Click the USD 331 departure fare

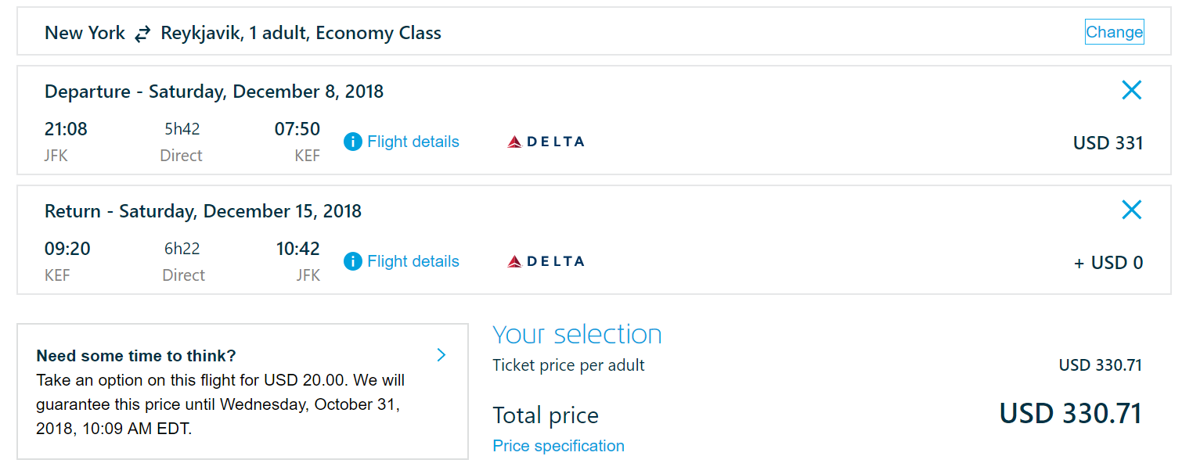1108,143
